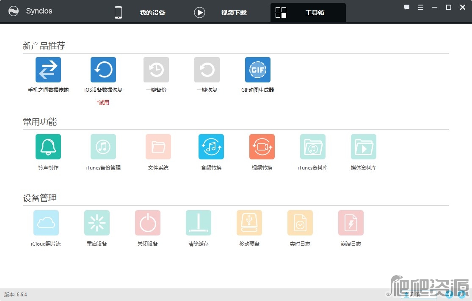Minimize the Syncios window
This screenshot has height=301, width=472.
pos(435,7)
